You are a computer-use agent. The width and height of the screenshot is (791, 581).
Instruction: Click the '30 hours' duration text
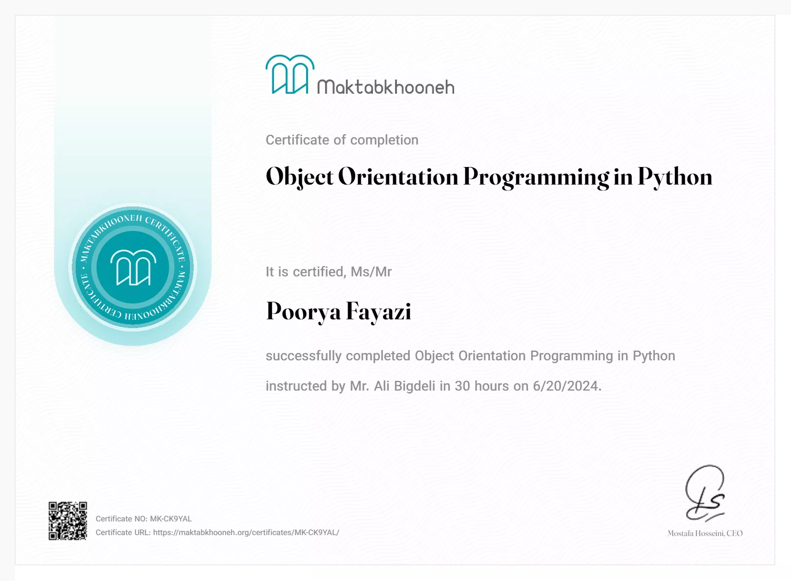coord(482,386)
